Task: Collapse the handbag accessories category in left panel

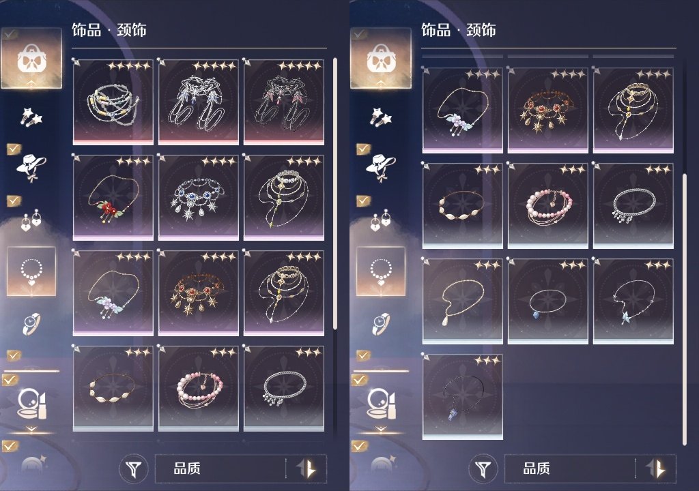Action: click(x=31, y=59)
